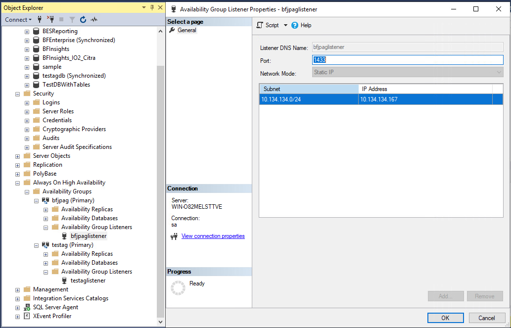This screenshot has height=328, width=511.
Task: Collapse the testag (Primary) node
Action: (x=37, y=245)
